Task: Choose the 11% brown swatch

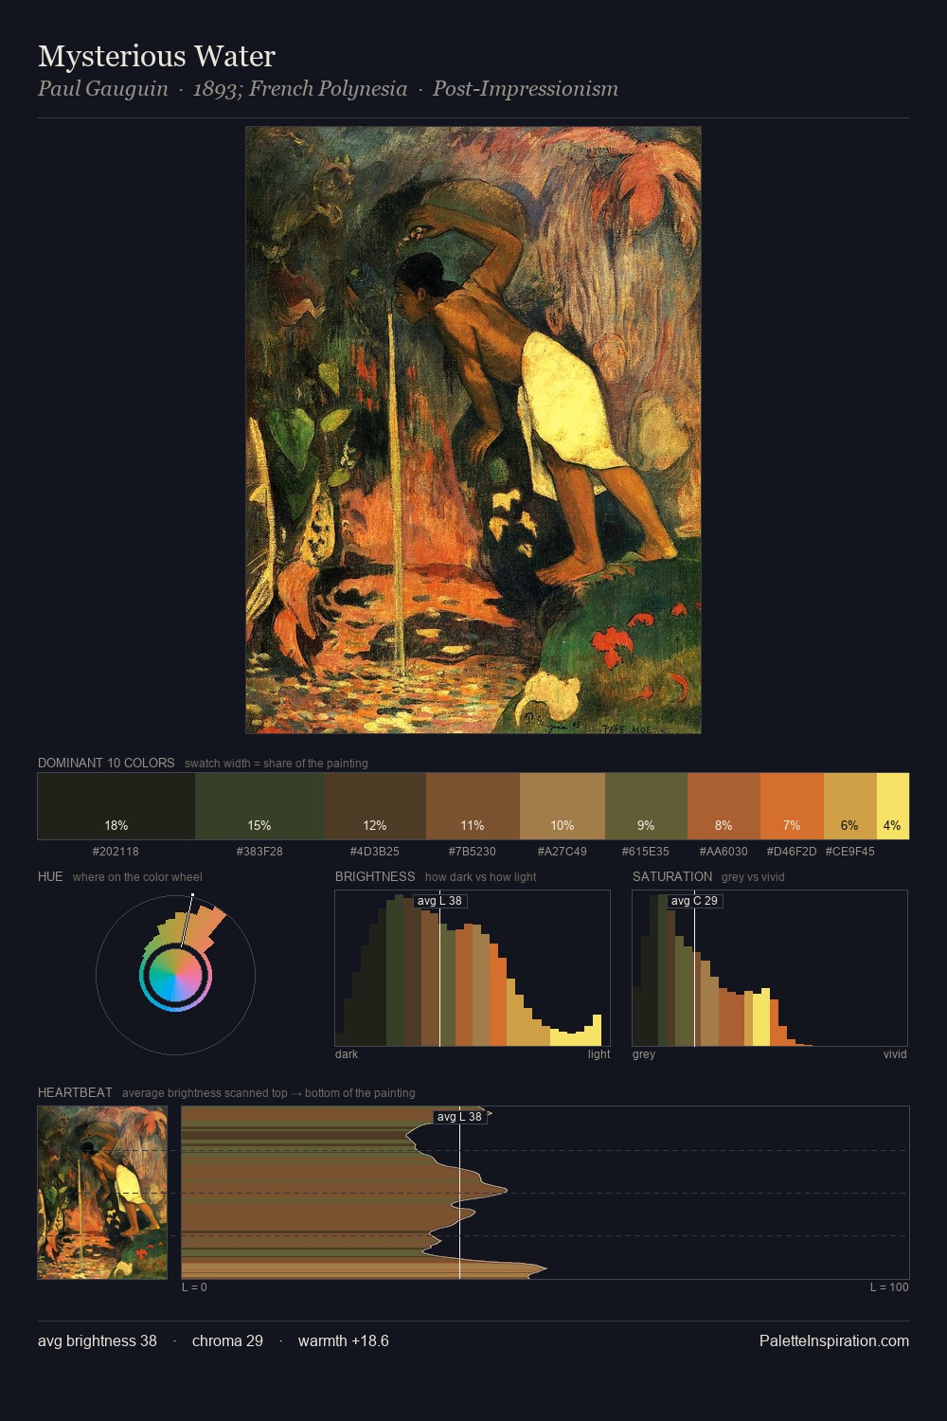Action: pos(473,806)
